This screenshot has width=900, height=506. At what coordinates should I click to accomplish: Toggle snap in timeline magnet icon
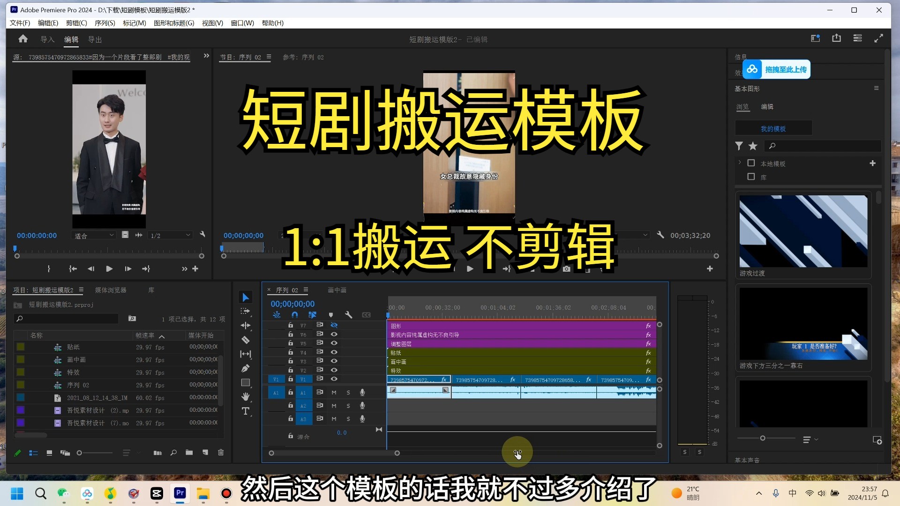[x=294, y=315]
